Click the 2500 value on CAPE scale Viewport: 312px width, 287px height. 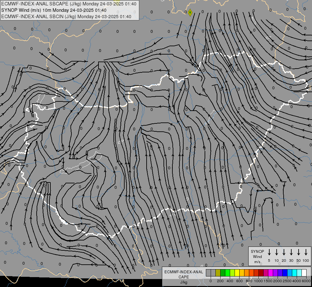click(x=287, y=281)
